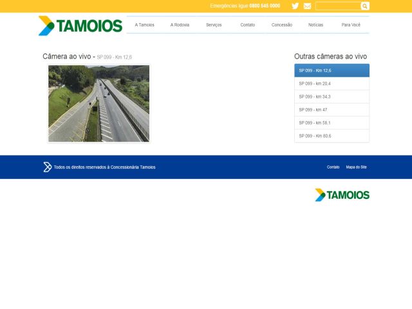Select camera SP 099 - km 20,4
The image size is (412, 309).
point(332,84)
